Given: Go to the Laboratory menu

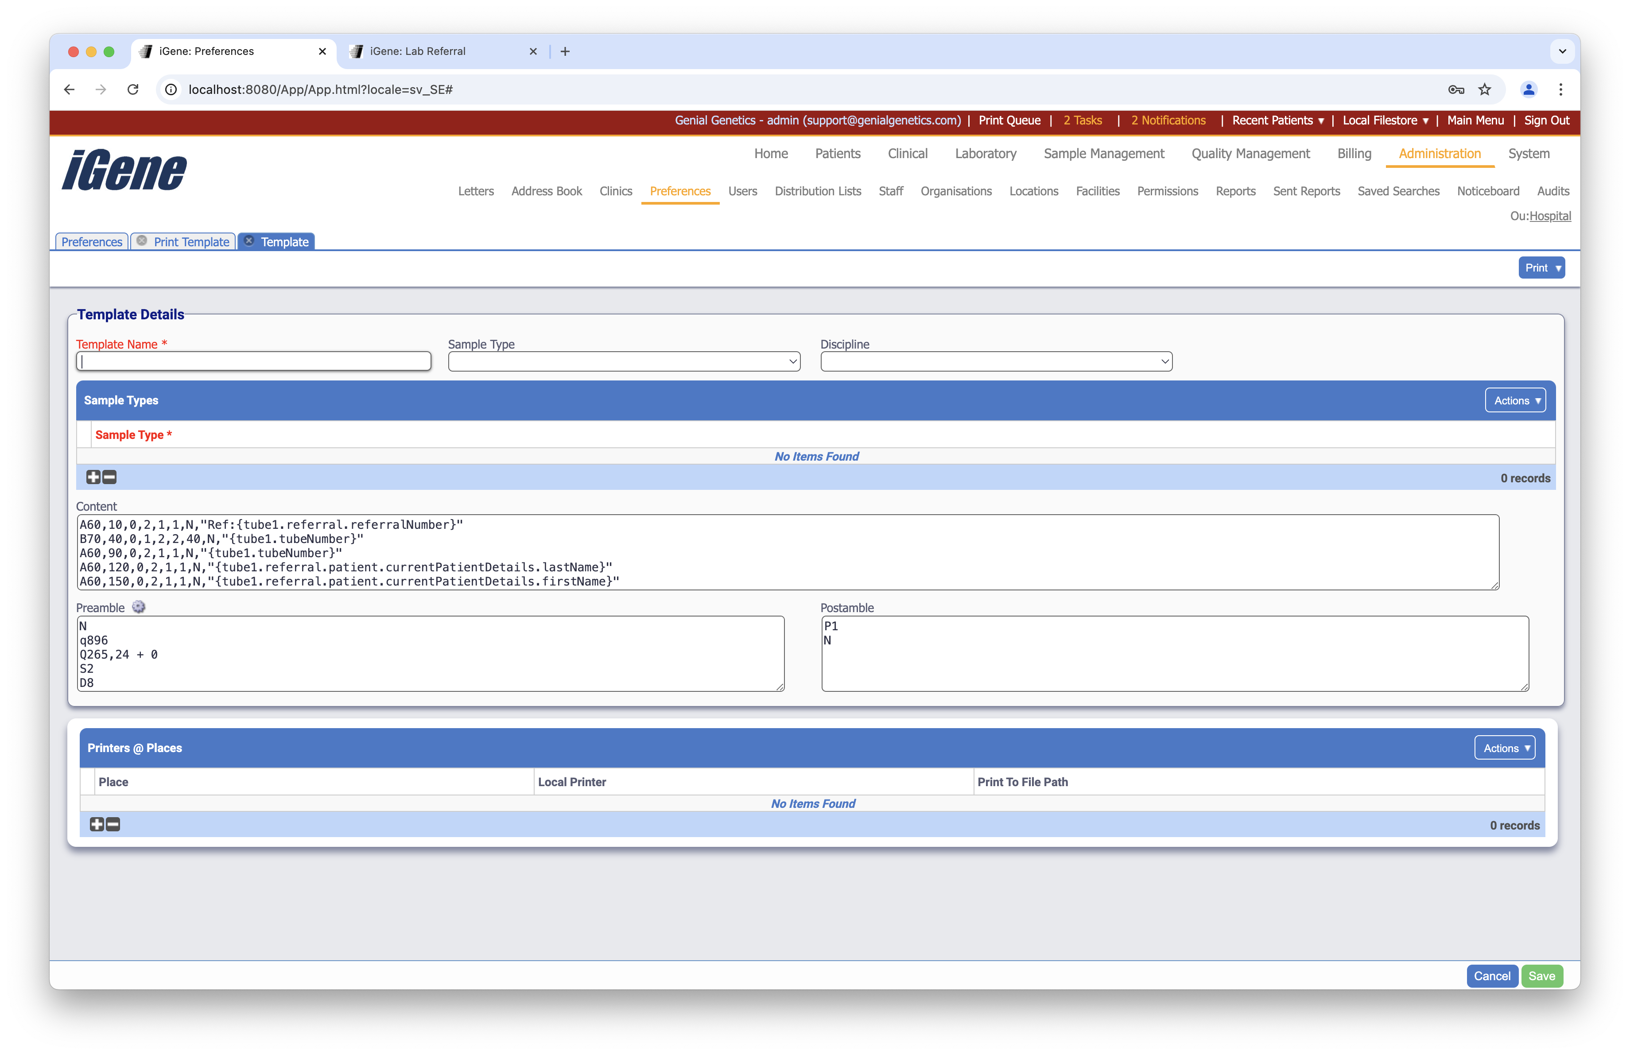Looking at the screenshot, I should point(985,154).
